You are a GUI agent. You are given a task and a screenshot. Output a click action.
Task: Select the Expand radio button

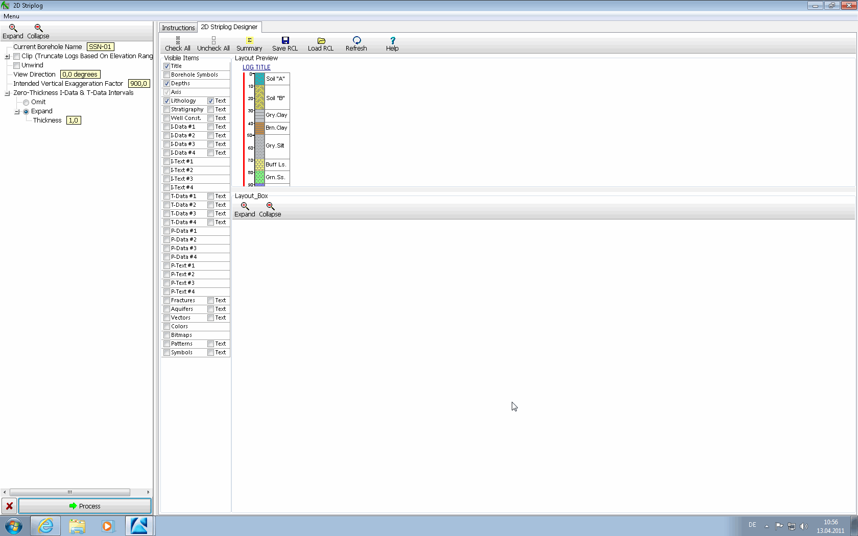click(x=26, y=111)
